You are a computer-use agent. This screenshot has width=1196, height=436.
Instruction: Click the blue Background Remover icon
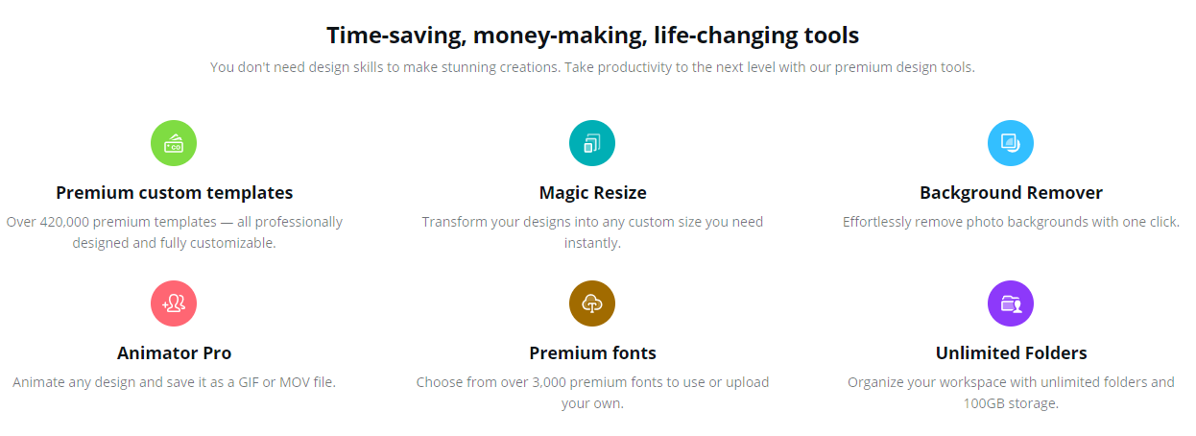point(1011,143)
